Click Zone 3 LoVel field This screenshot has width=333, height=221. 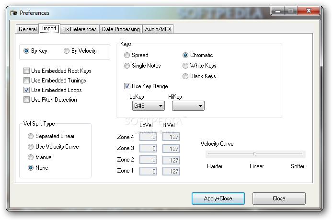point(148,148)
